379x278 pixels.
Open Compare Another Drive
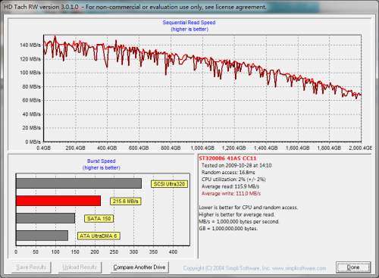pos(139,267)
